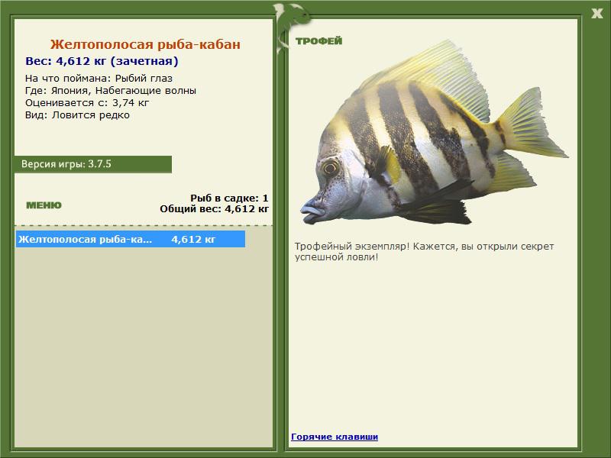This screenshot has width=611, height=458.
Task: Click the Общий вес: 4,612 кг total
Action: [x=215, y=208]
